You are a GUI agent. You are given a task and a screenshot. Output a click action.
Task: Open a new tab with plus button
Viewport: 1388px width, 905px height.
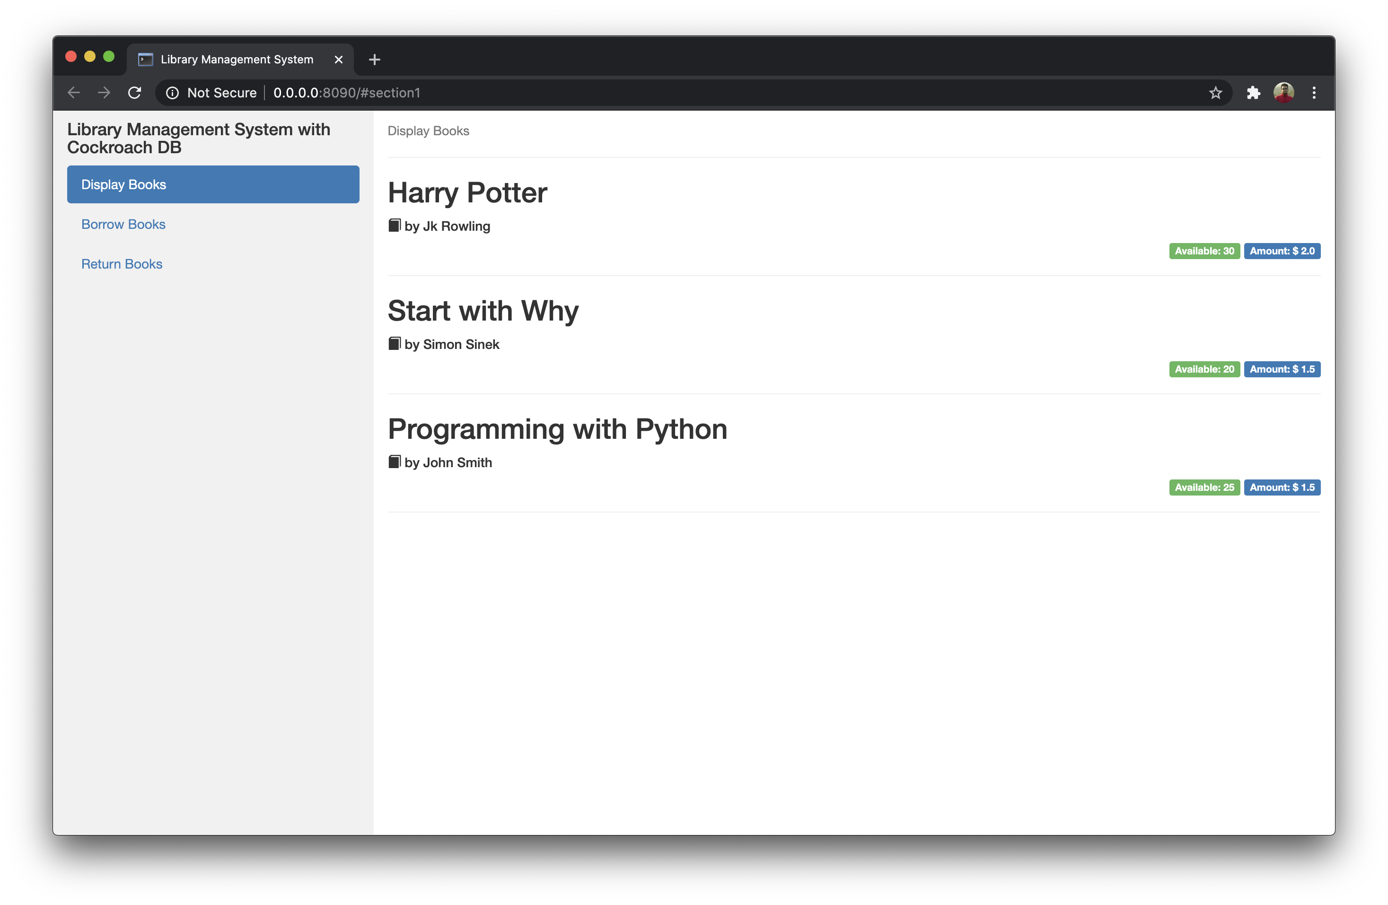coord(374,60)
